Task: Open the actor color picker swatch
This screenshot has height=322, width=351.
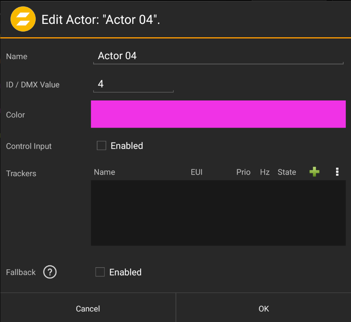Action: click(218, 114)
